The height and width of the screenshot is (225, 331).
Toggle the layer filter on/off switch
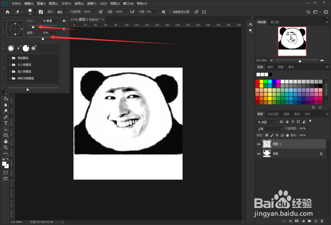pos(310,121)
